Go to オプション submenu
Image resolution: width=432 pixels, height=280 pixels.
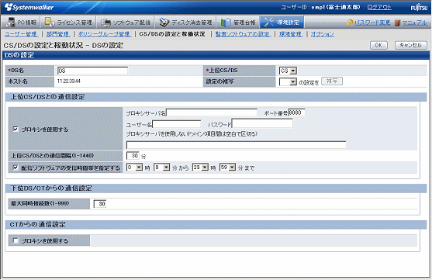323,34
